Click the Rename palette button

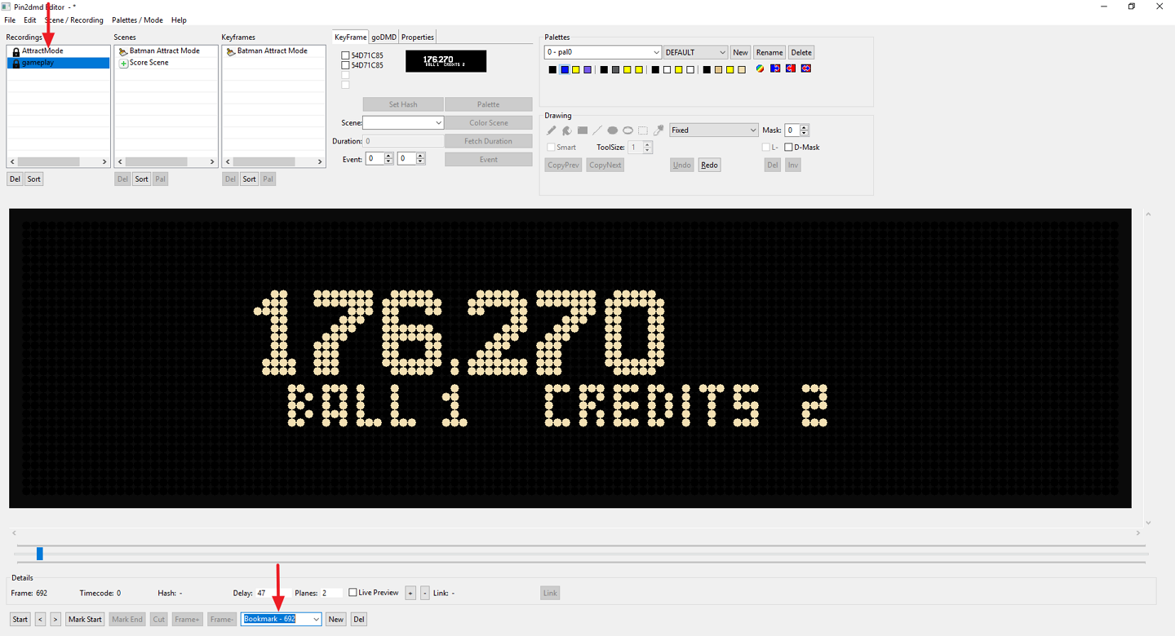769,52
